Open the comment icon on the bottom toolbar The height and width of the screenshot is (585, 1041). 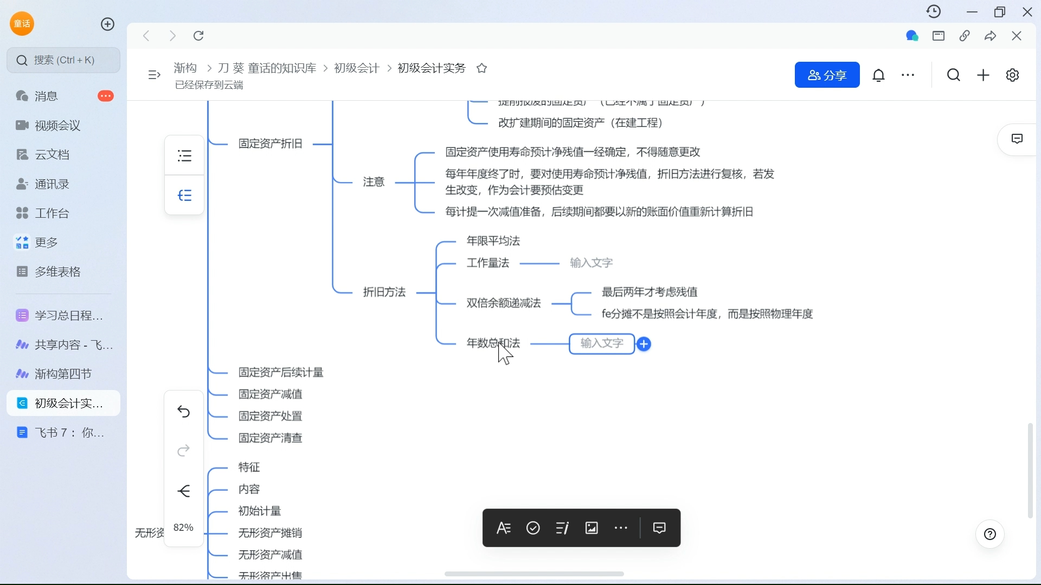pos(659,528)
